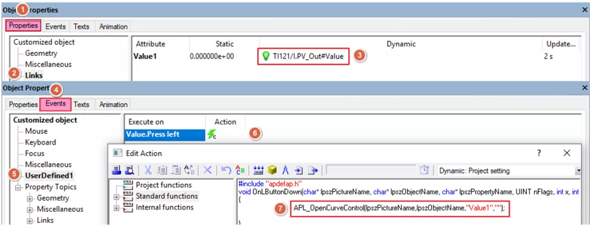Select Miscellaneous in the events tree
Screen dimensions: 590x227
click(48, 165)
